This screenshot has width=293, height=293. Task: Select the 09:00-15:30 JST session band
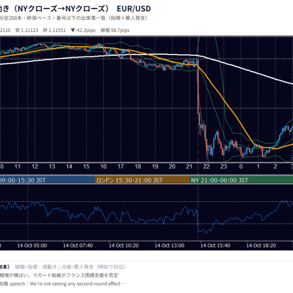[47, 180]
